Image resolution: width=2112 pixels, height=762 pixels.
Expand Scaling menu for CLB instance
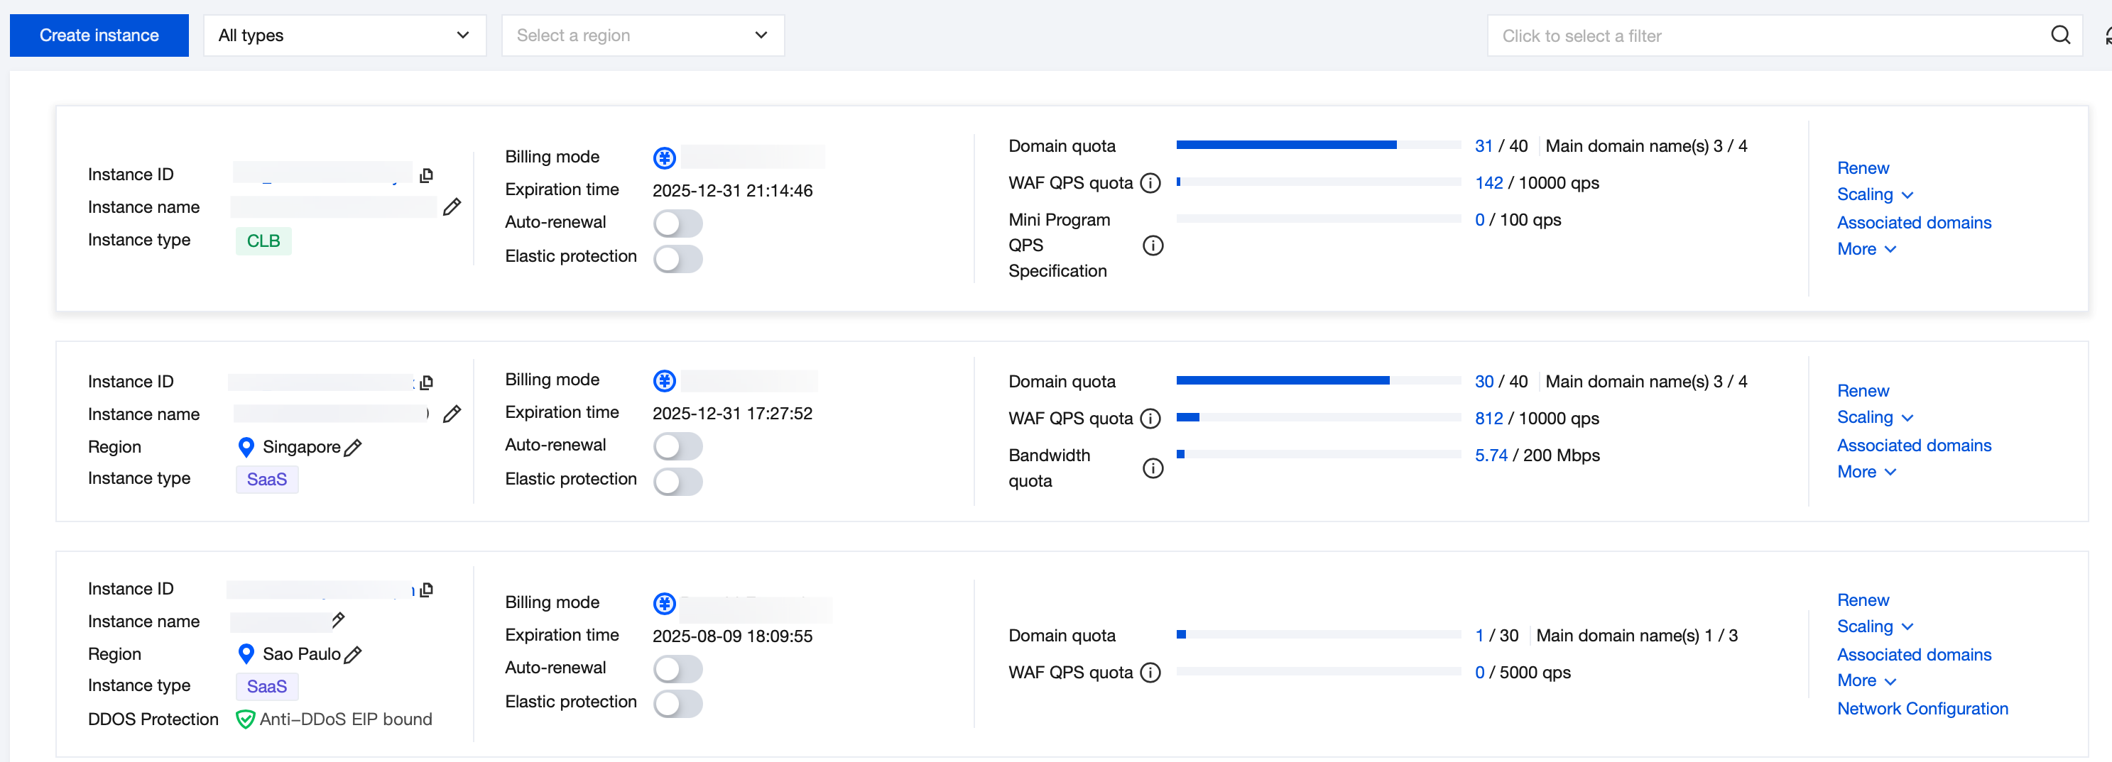pos(1874,195)
